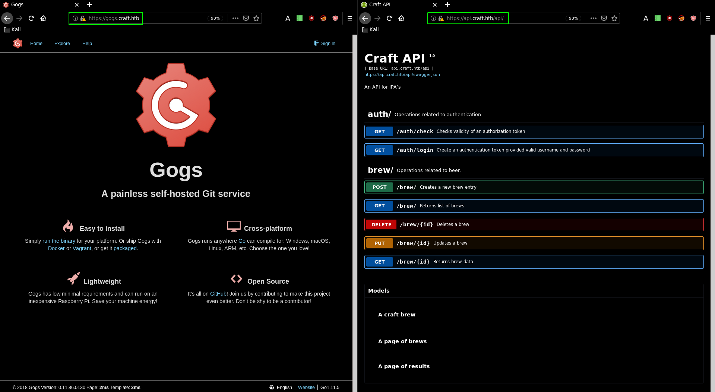Save Craft API page to Pocket
Screen dimensions: 715x392
(604, 18)
